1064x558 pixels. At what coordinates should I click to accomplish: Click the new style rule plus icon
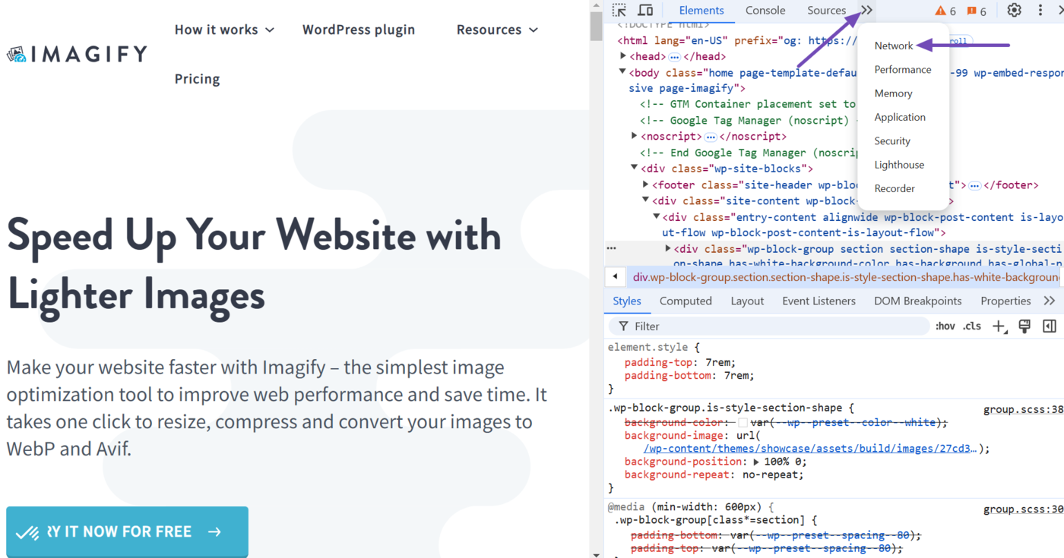coord(999,326)
